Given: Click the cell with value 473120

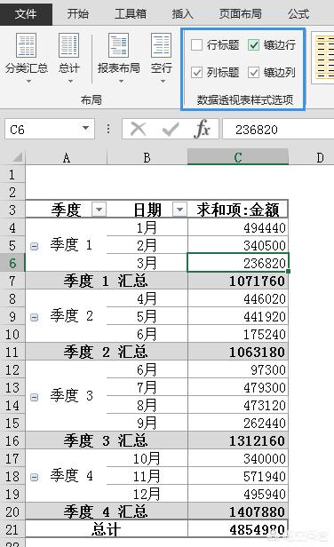Looking at the screenshot, I should (x=238, y=405).
